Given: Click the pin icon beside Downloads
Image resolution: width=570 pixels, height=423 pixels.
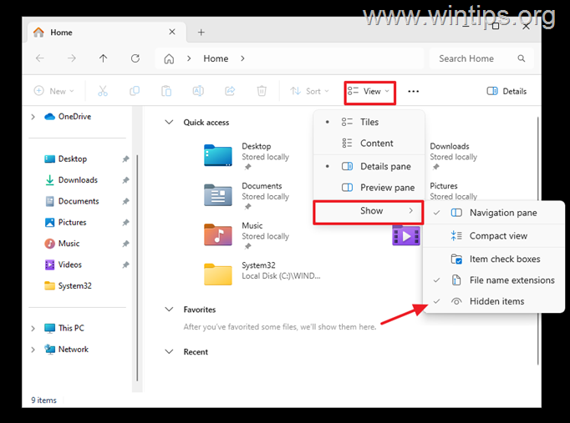Looking at the screenshot, I should [x=125, y=180].
